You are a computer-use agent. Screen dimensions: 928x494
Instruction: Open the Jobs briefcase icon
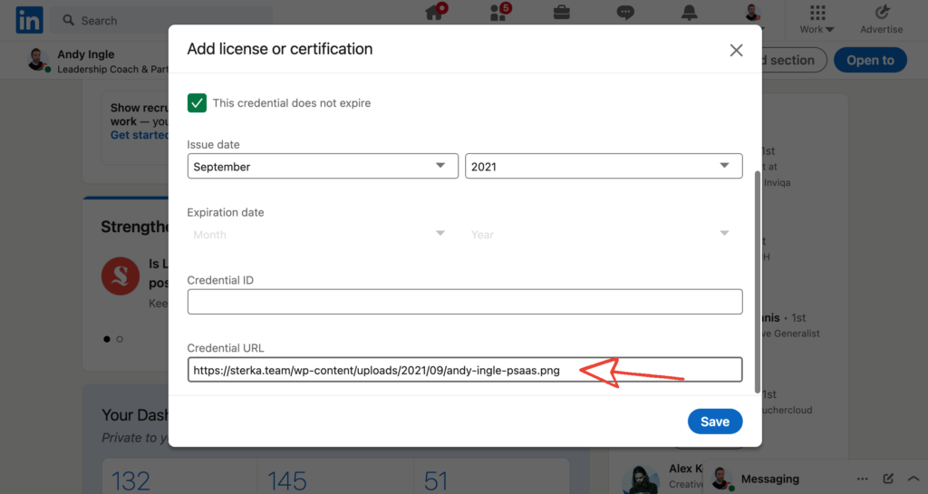pyautogui.click(x=562, y=13)
